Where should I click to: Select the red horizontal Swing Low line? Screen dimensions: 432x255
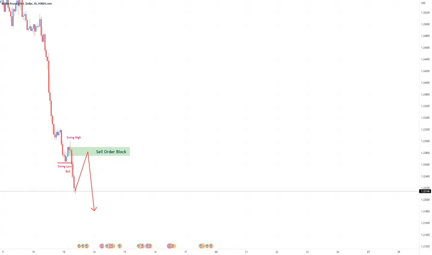click(65, 163)
